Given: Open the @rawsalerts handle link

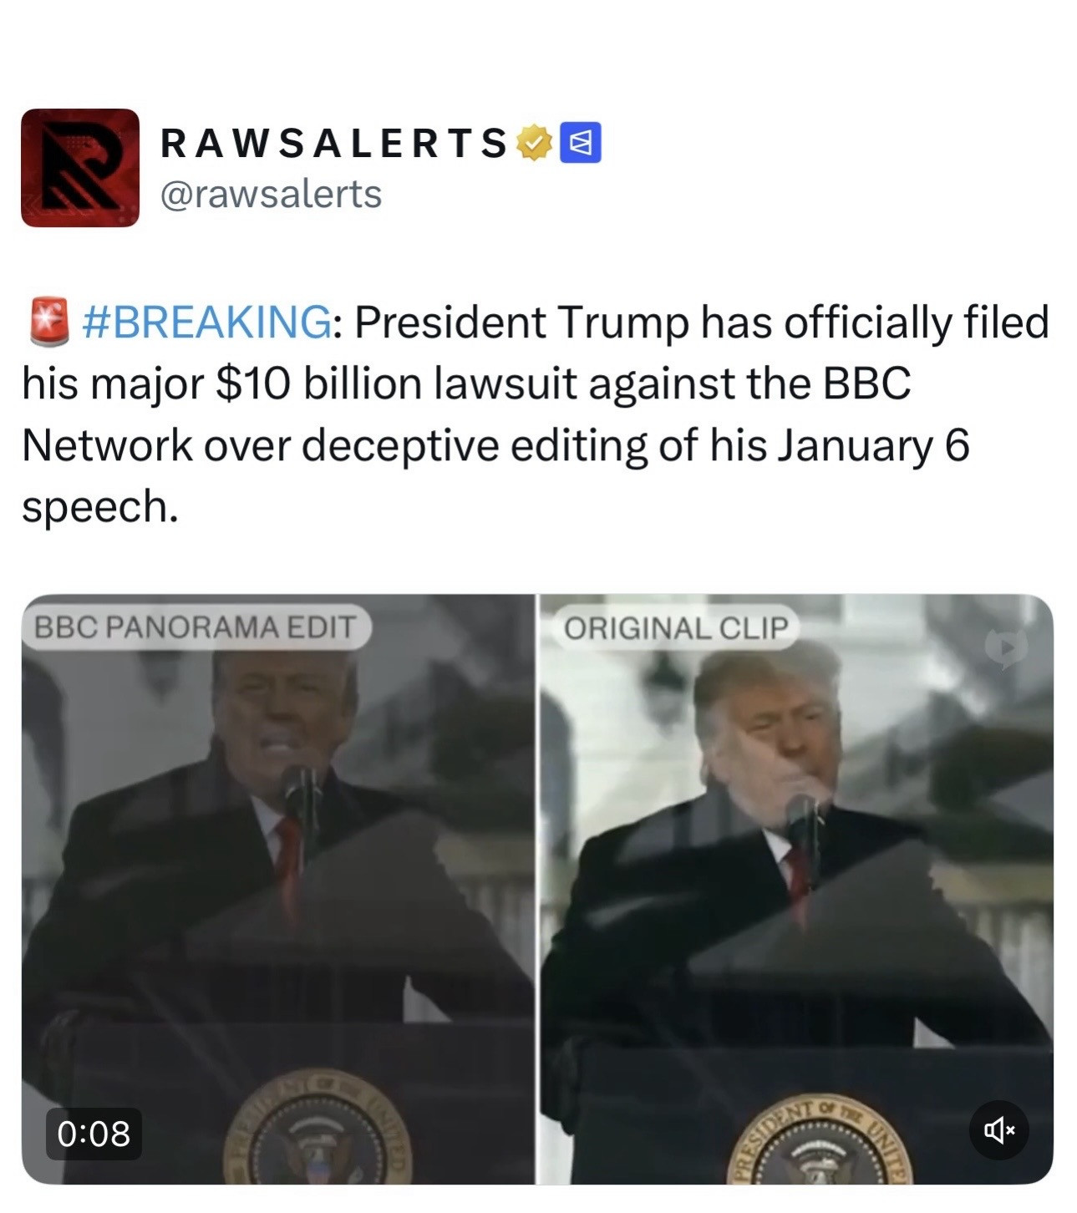Looking at the screenshot, I should 271,194.
